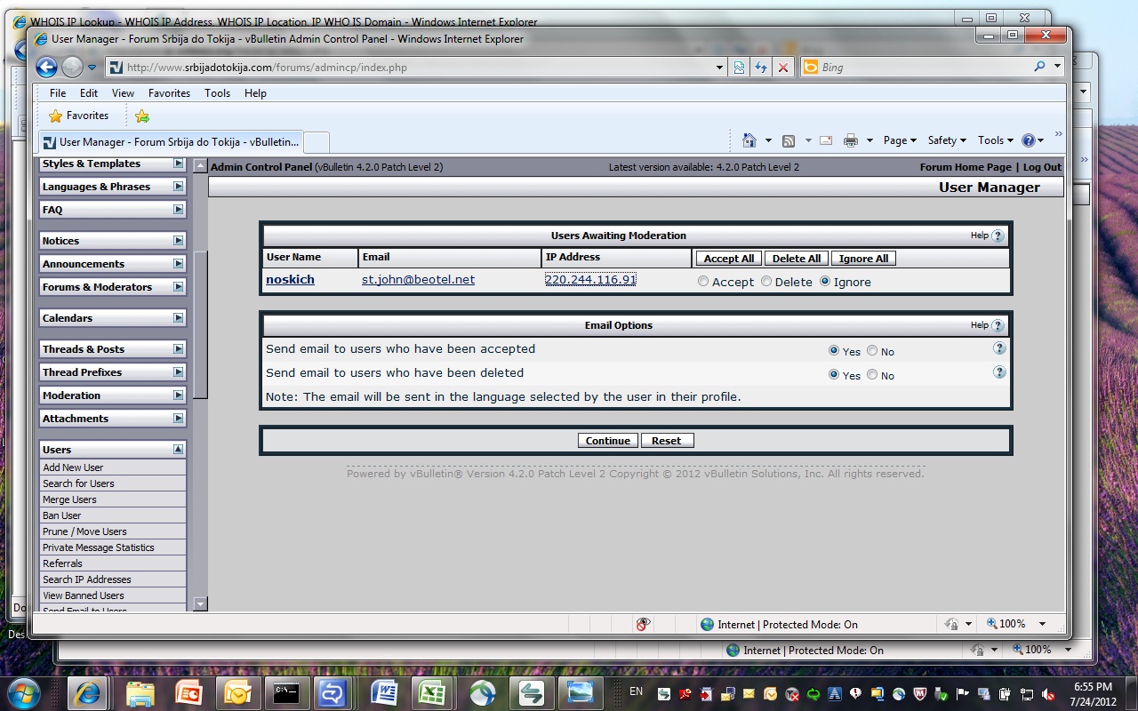Screen dimensions: 1138x711
Task: Choose No for emailing accepted users
Action: click(872, 350)
